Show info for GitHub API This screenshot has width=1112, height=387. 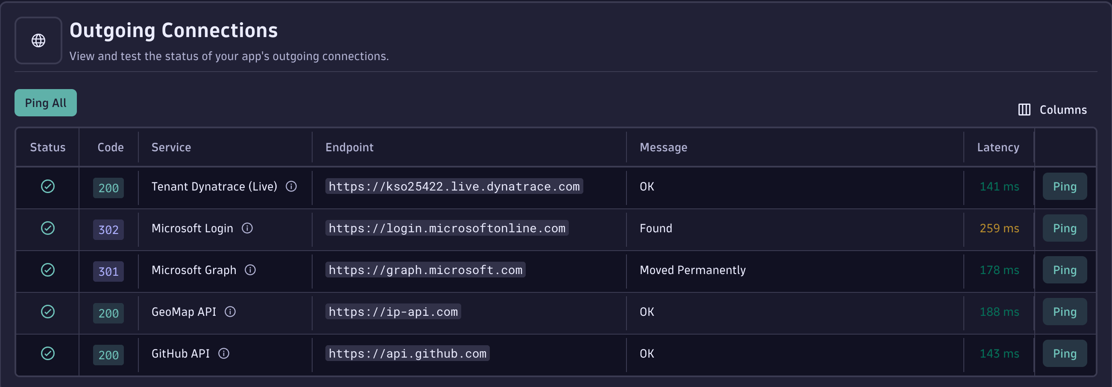pos(224,353)
